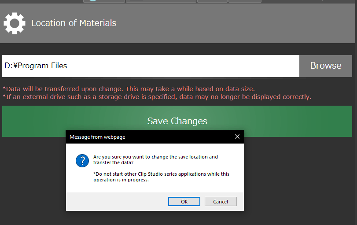Viewport: 357px width, 225px height.
Task: Click the top tab with the round icon
Action: pos(104,1)
